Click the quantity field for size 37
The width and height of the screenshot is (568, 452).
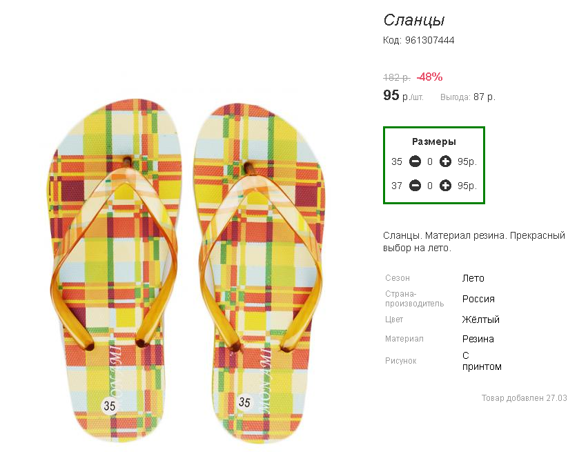point(430,186)
